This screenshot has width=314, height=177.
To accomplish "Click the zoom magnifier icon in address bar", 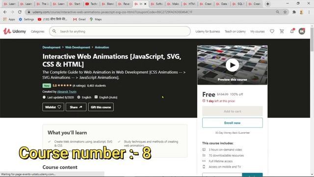I will (278, 12).
